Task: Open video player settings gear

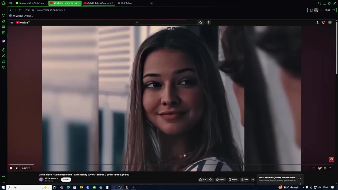Action: coord(320,168)
